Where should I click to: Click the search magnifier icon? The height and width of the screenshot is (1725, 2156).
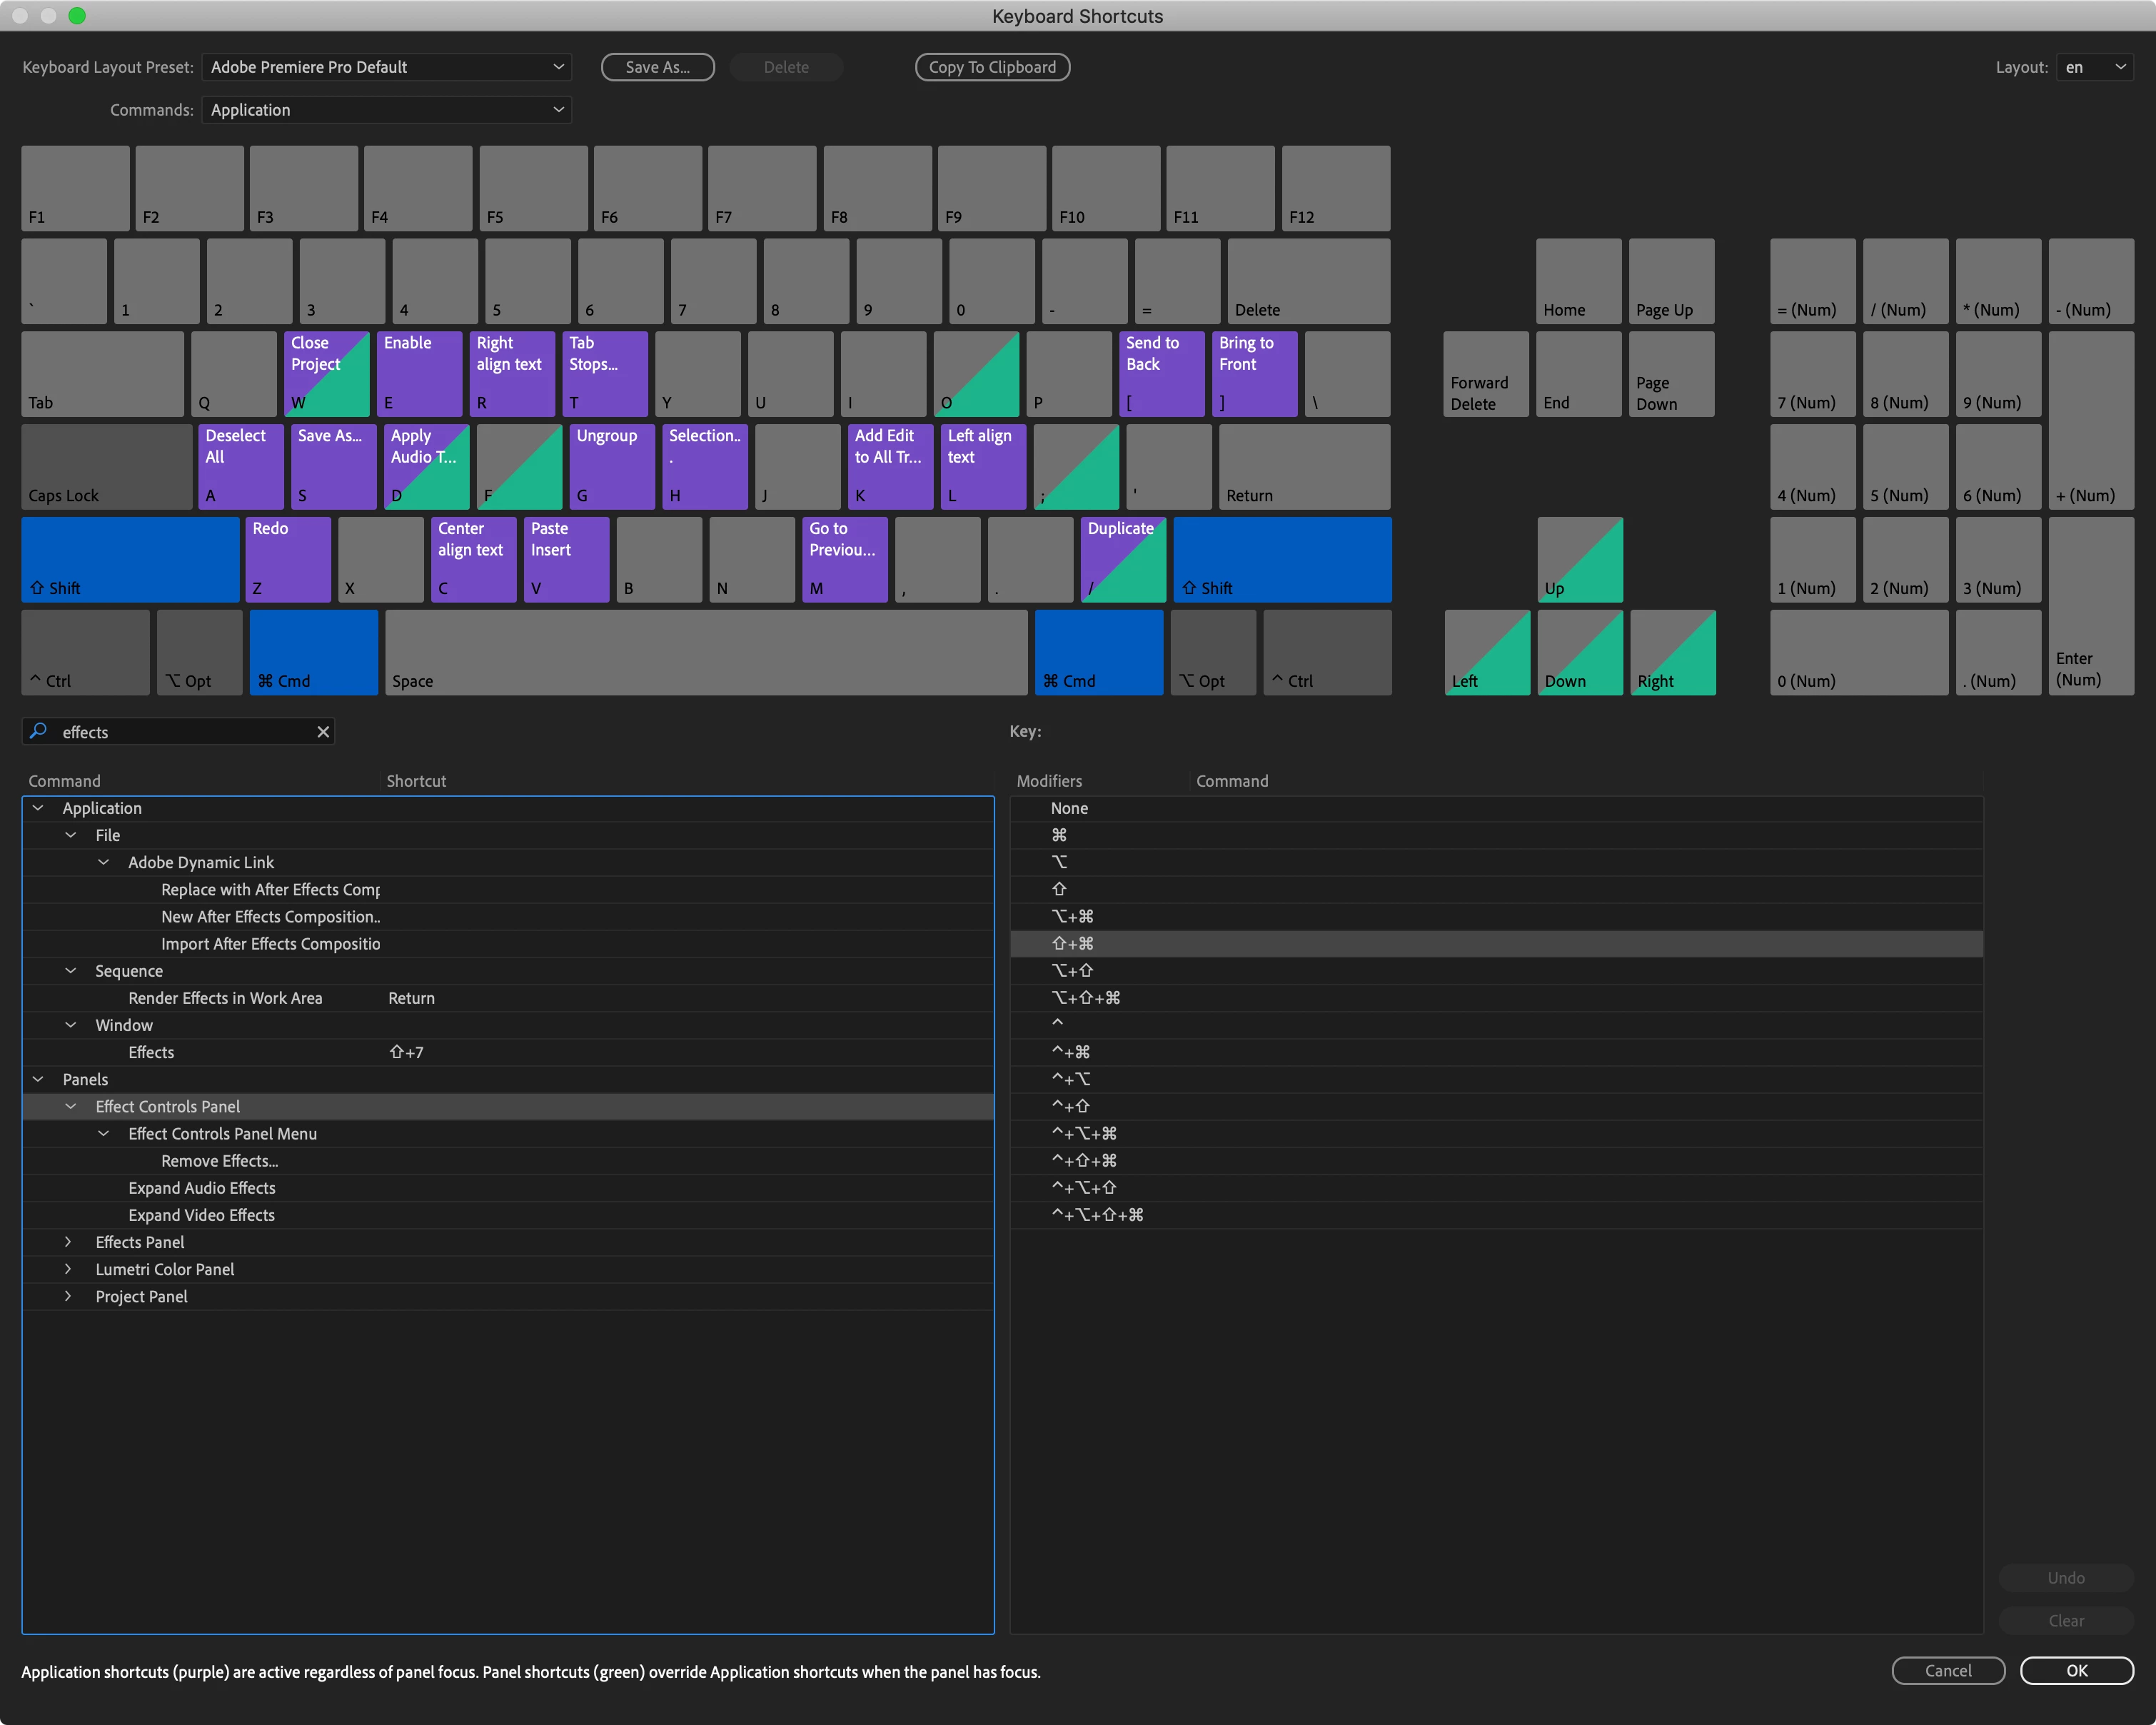pos(38,731)
